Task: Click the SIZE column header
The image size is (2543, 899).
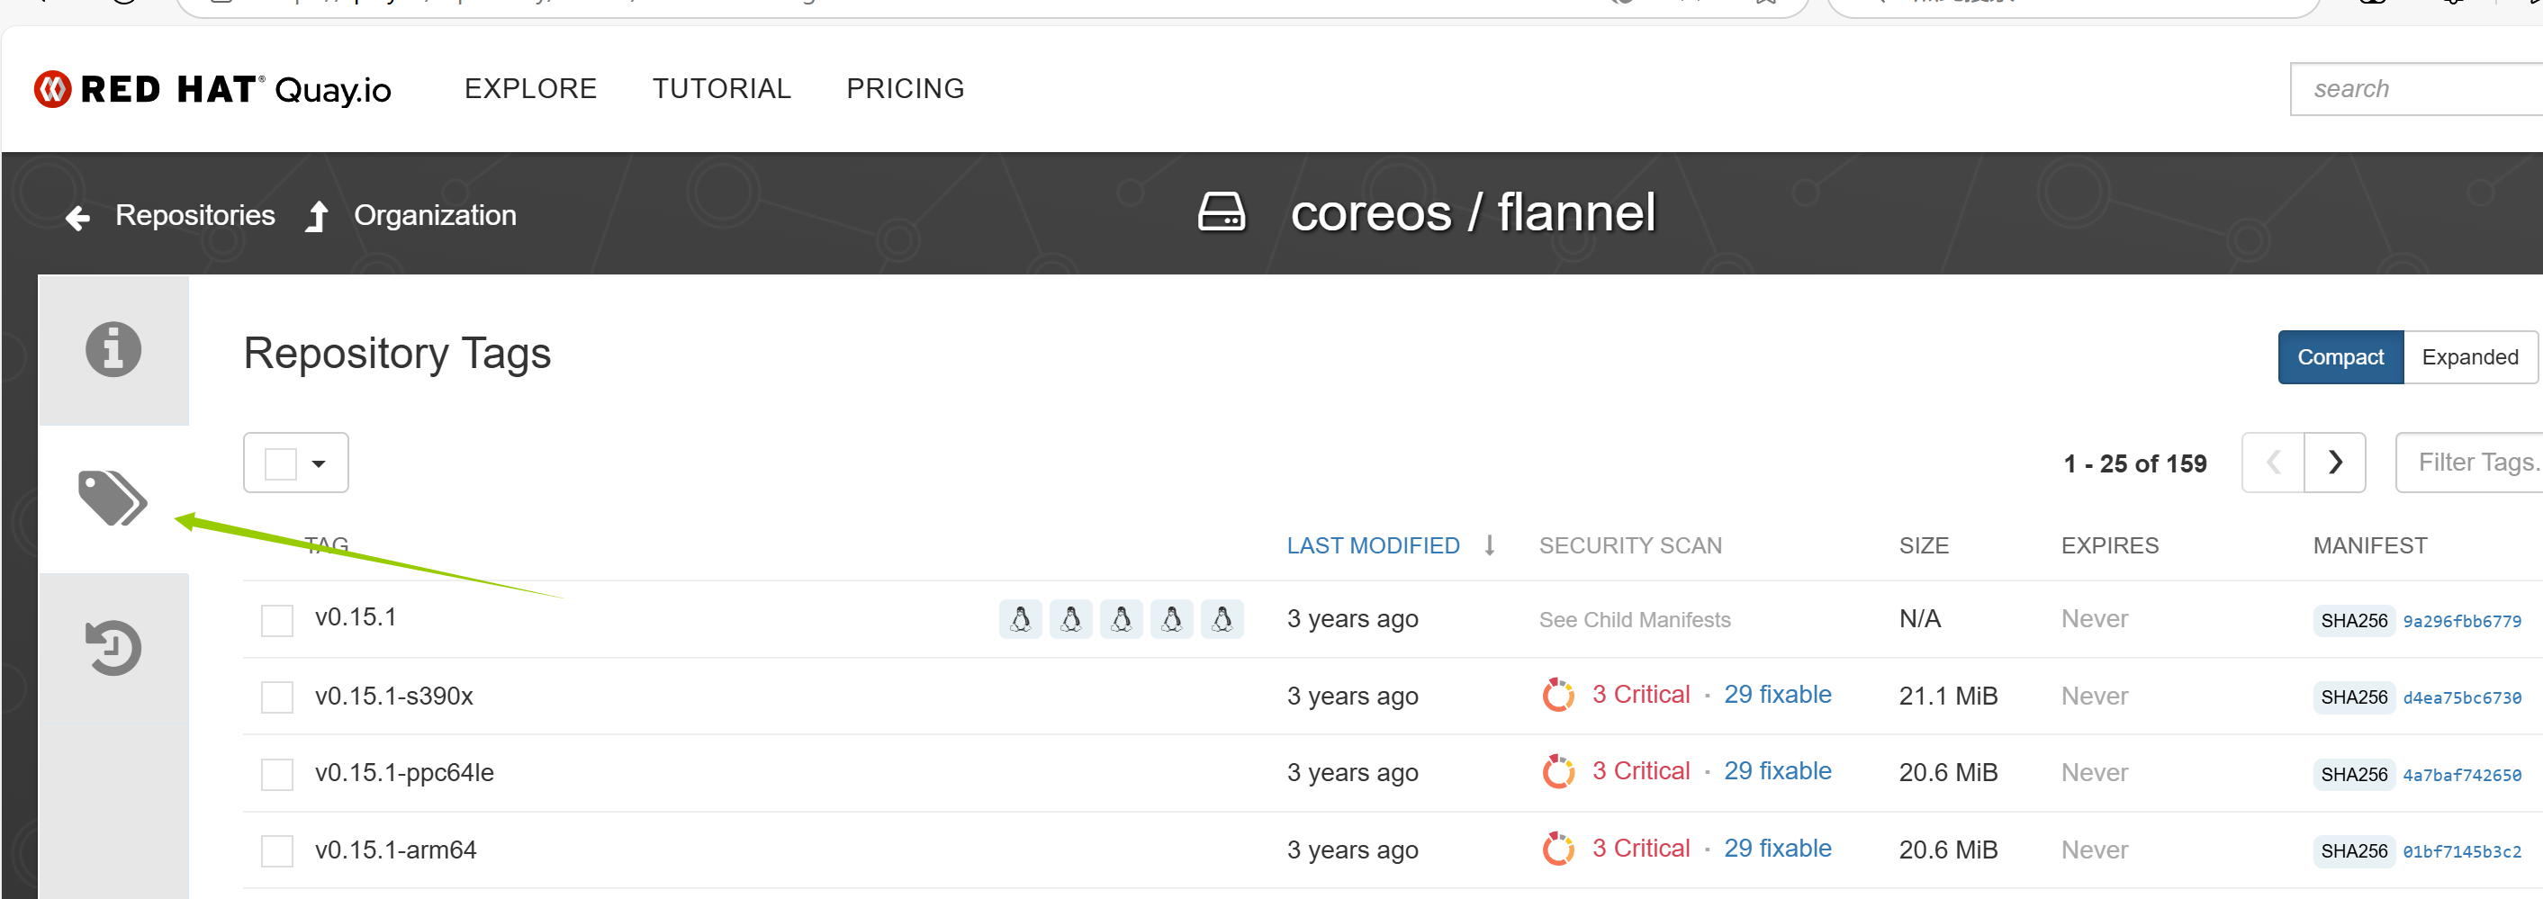Action: [1924, 545]
